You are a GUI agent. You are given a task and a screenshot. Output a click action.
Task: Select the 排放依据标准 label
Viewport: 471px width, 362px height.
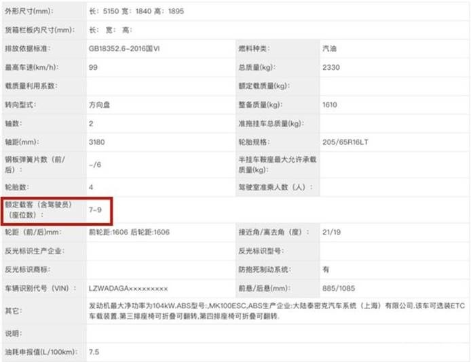pyautogui.click(x=28, y=49)
